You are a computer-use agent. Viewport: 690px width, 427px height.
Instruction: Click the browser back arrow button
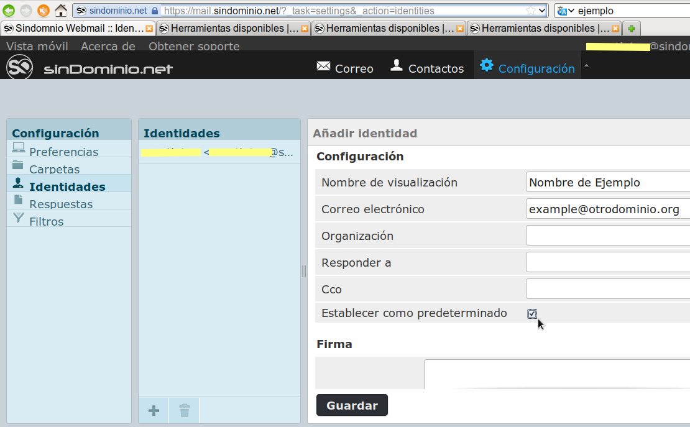[9, 11]
